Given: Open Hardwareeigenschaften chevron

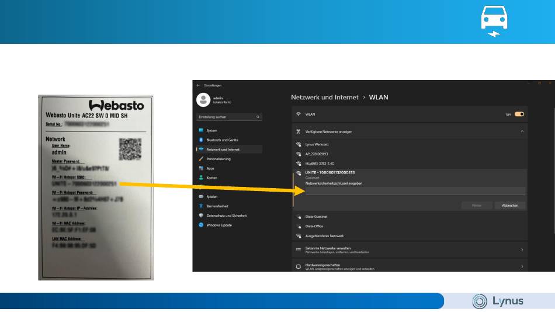Looking at the screenshot, I should click(522, 266).
